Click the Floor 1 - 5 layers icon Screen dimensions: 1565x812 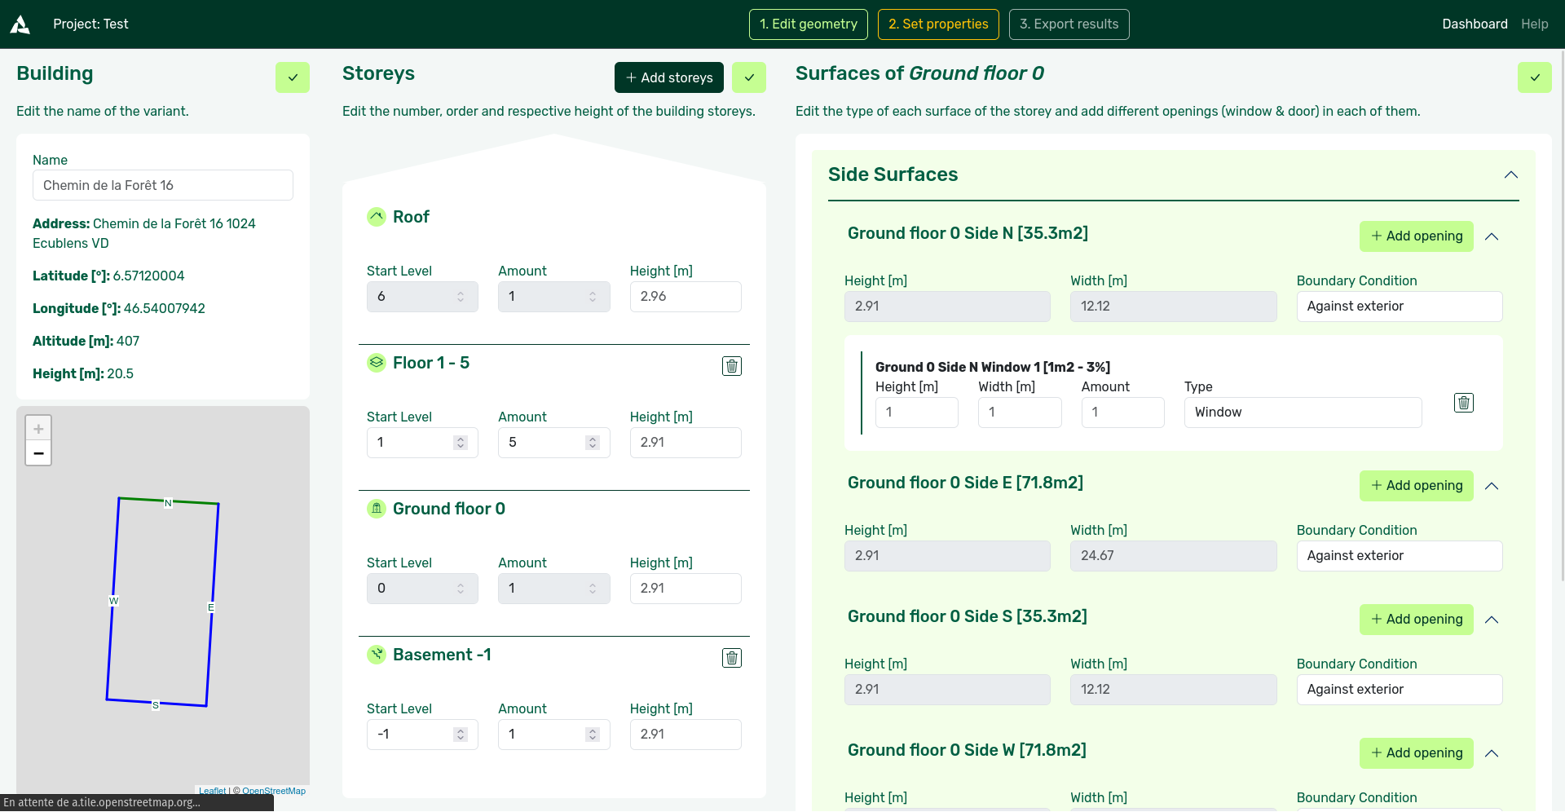point(376,363)
